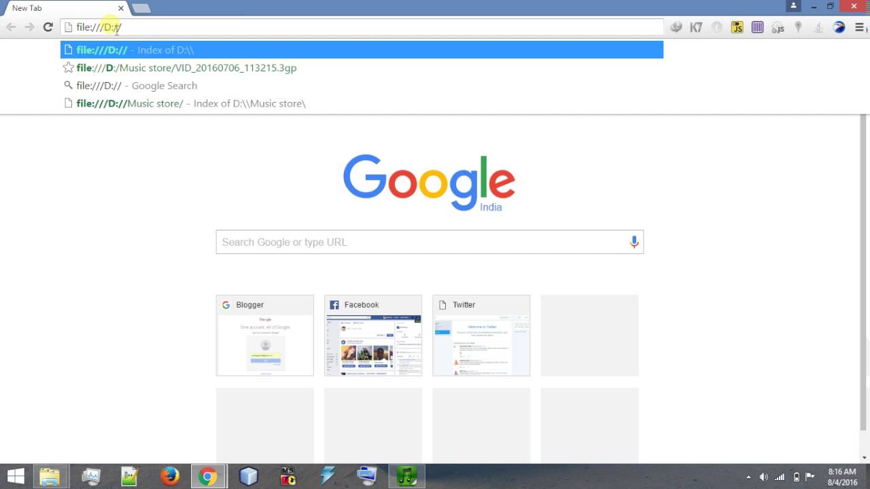Select suggestion 'Index of D:\\'

pos(362,50)
